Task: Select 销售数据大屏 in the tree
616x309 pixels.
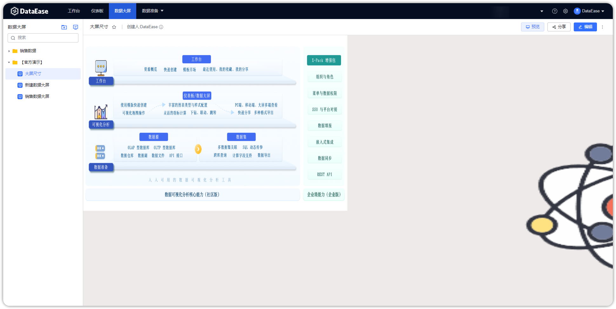Action: [x=37, y=96]
